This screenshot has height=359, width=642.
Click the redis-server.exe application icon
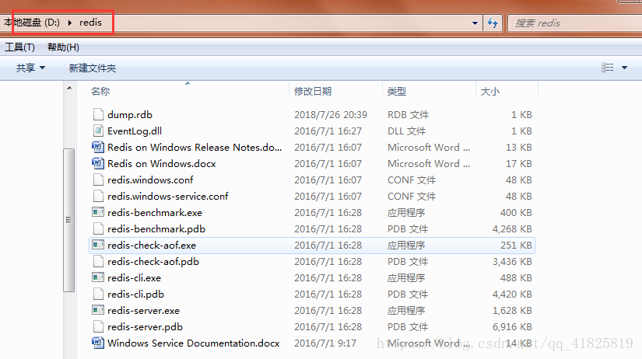(98, 310)
